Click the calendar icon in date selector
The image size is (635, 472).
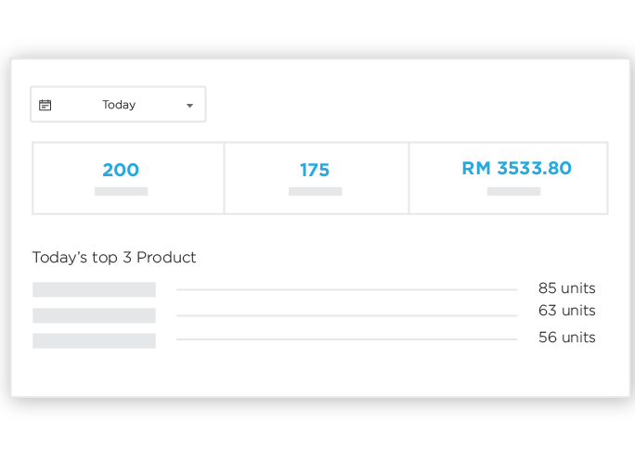pyautogui.click(x=45, y=105)
